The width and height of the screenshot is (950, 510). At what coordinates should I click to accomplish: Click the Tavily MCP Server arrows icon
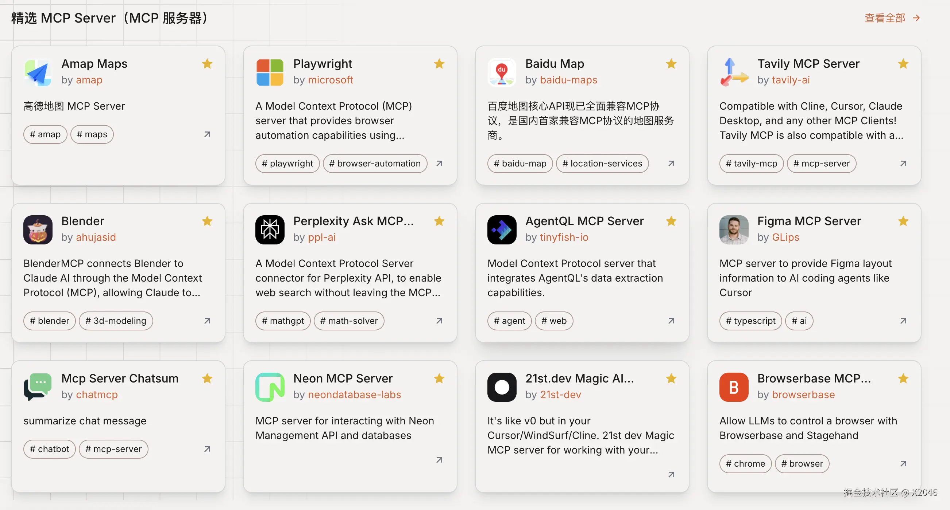(x=734, y=72)
